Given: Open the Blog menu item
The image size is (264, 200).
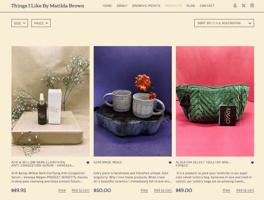Looking at the screenshot, I should click(191, 6).
